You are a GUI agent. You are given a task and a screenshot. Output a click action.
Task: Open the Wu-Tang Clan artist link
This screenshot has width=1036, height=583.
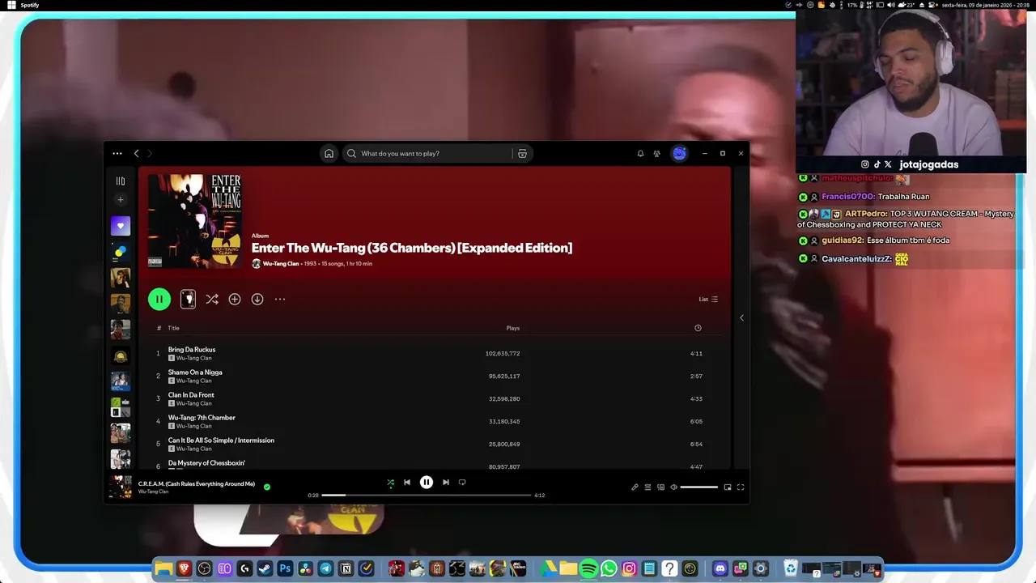coord(281,263)
